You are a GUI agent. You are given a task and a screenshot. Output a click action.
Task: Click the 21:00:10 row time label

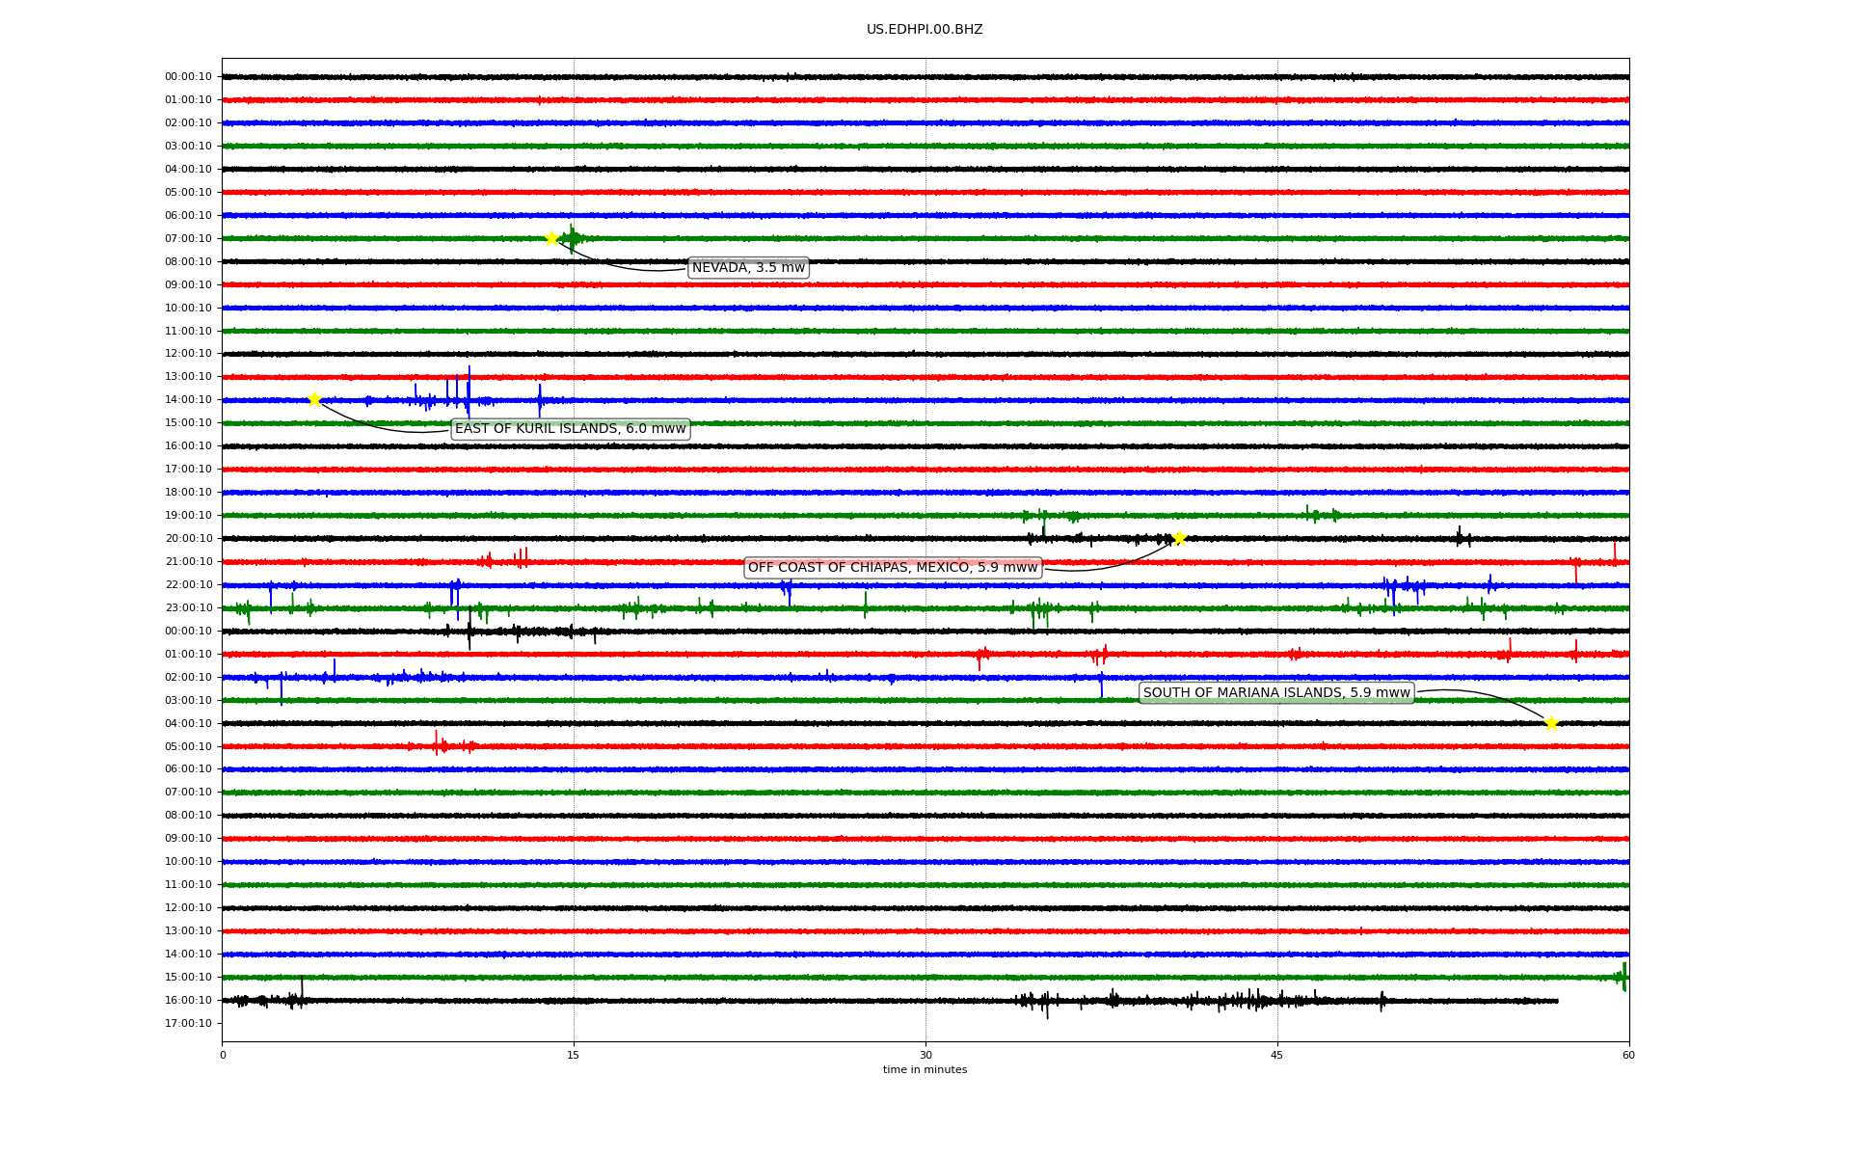(188, 562)
